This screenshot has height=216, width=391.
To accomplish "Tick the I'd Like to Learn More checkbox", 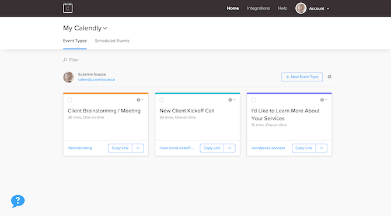I will pyautogui.click(x=253, y=100).
